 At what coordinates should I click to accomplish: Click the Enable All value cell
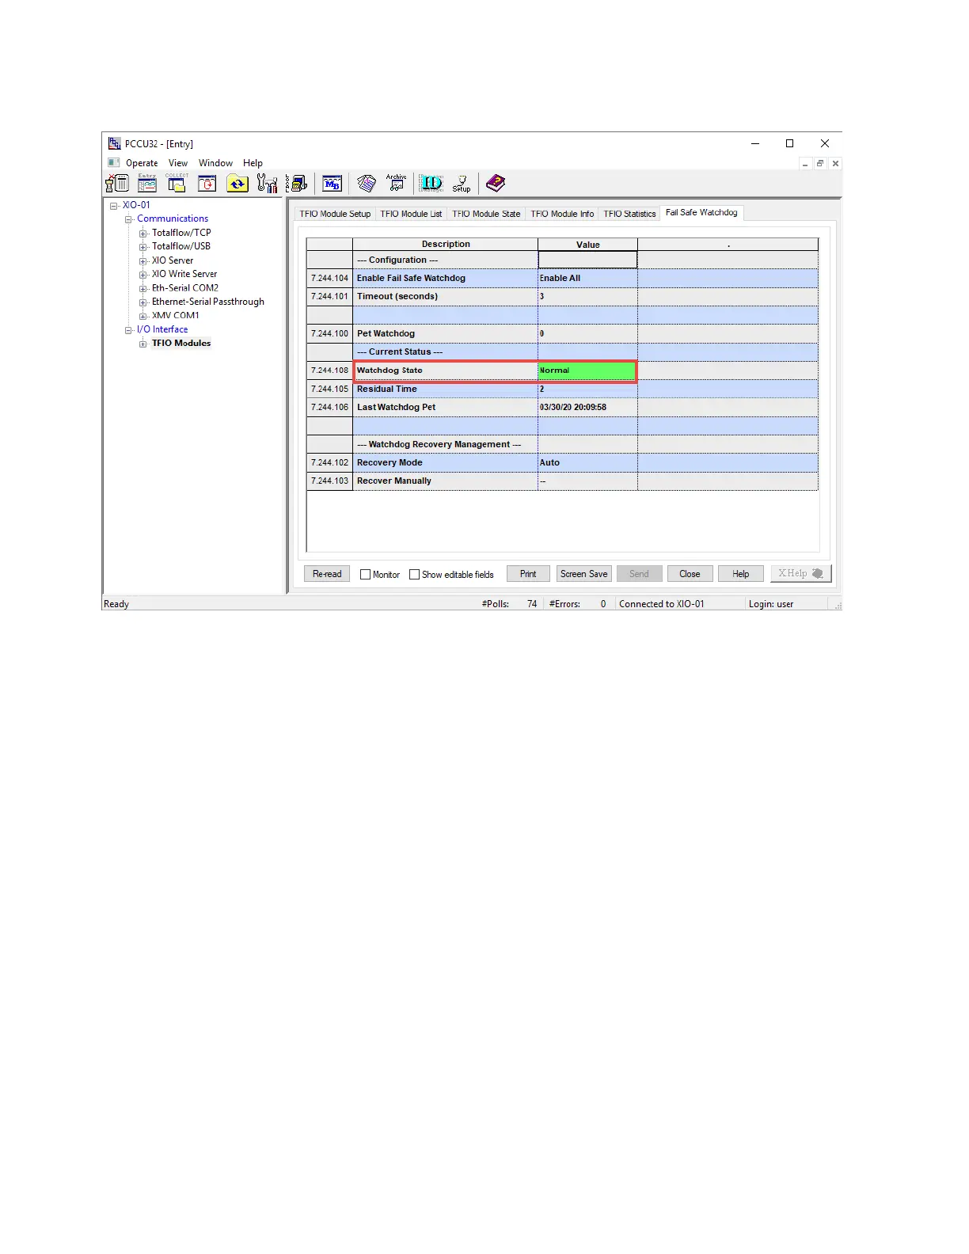tap(587, 278)
